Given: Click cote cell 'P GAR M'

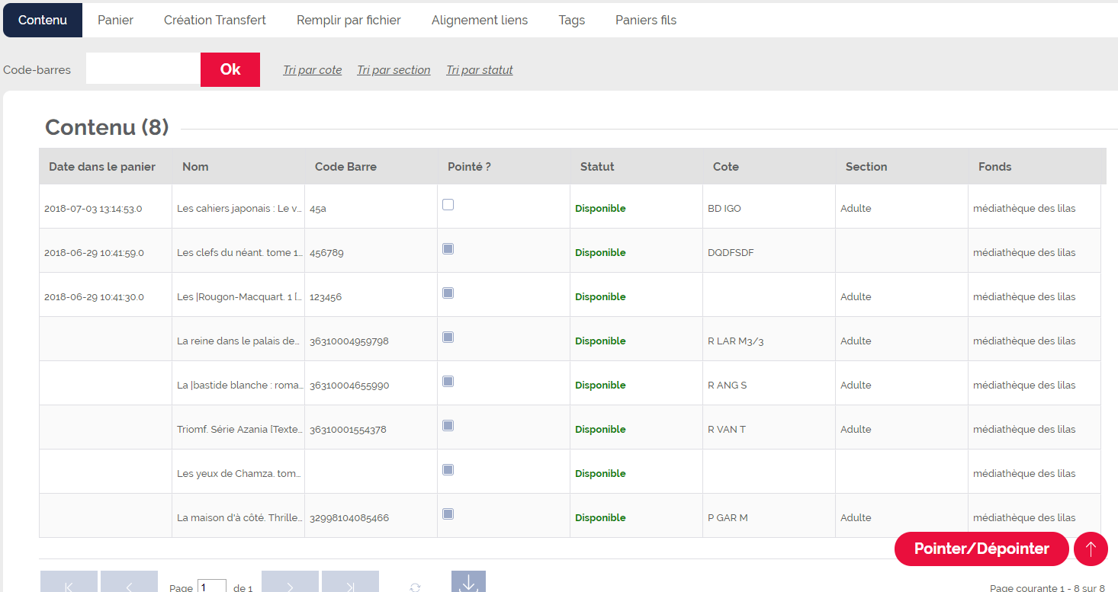Looking at the screenshot, I should 769,517.
